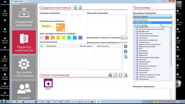Image resolution: width=185 pixels, height=104 pixels.
Task: Open Google Chrome from the taskbar
Action: (17, 102)
